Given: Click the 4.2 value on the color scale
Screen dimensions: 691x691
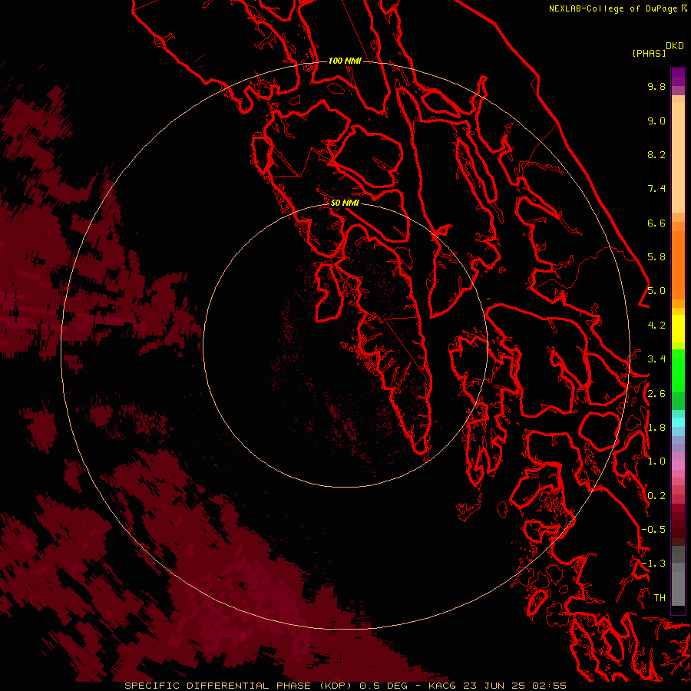Looking at the screenshot, I should click(x=656, y=326).
